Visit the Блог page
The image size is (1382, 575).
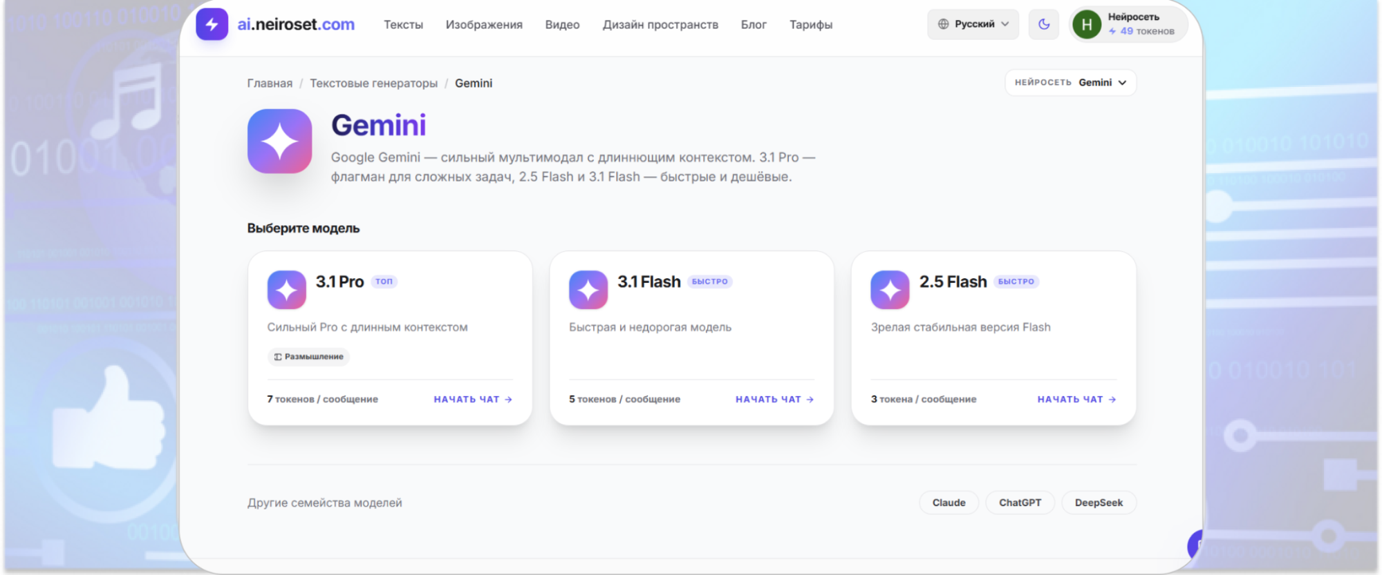click(x=754, y=25)
